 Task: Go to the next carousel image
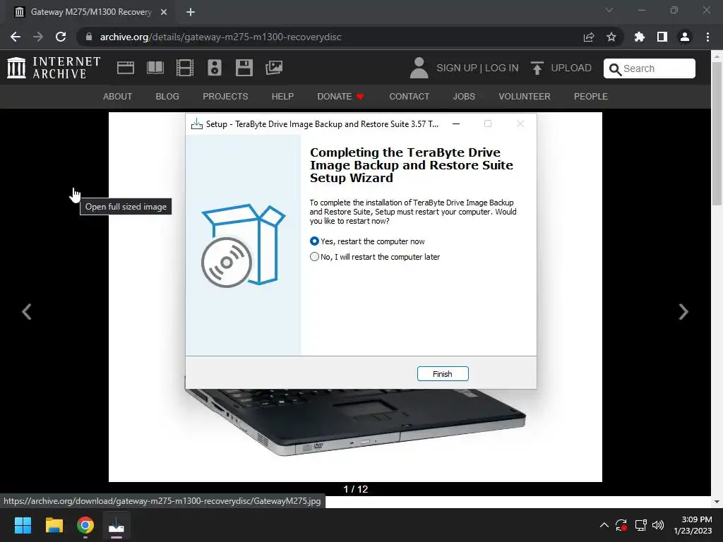(x=683, y=312)
